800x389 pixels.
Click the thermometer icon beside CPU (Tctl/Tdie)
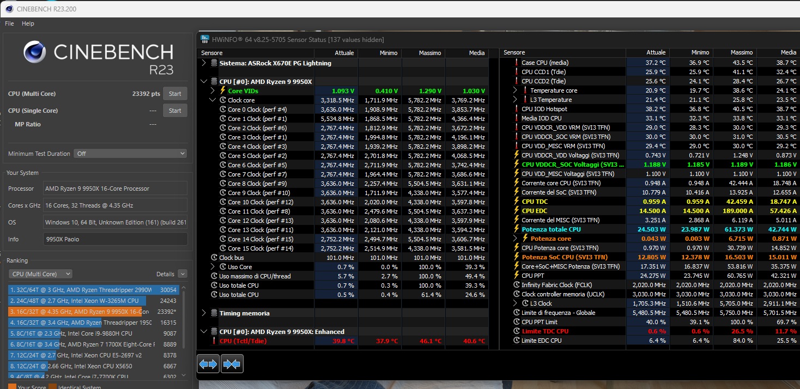pyautogui.click(x=214, y=341)
